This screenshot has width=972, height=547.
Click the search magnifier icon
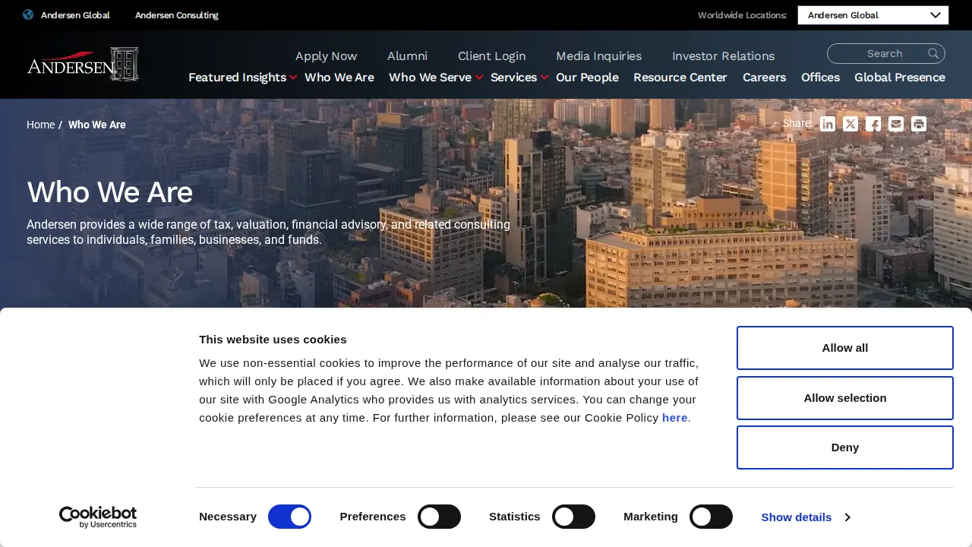(933, 53)
